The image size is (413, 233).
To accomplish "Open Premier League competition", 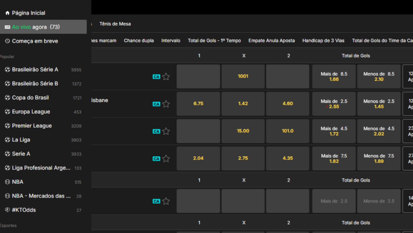I will [x=43, y=126].
